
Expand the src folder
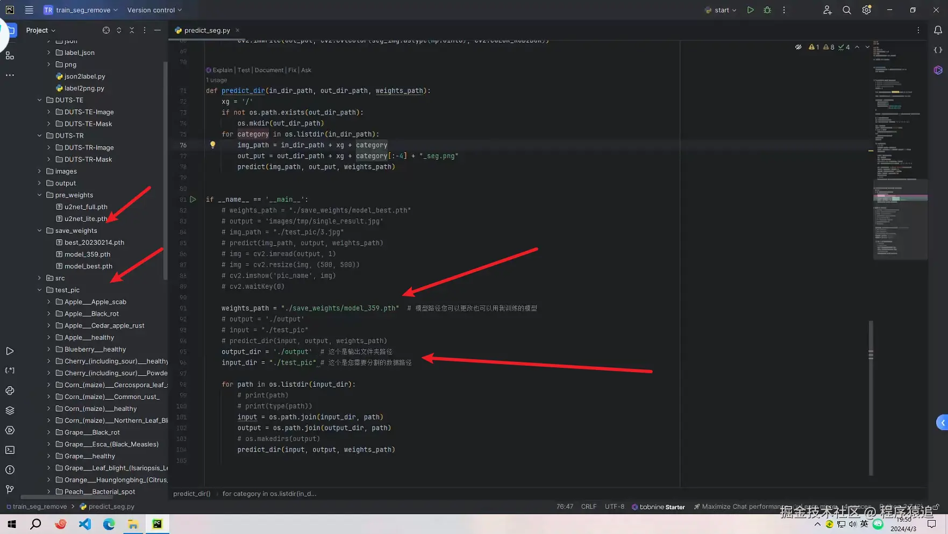pos(39,278)
